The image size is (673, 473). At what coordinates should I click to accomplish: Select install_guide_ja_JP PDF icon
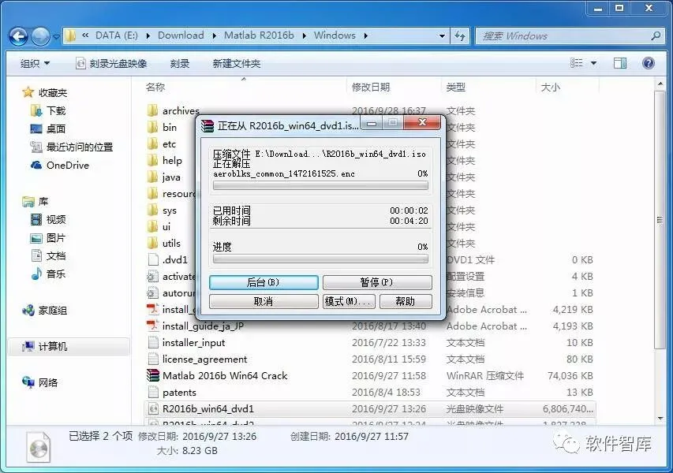[x=153, y=326]
